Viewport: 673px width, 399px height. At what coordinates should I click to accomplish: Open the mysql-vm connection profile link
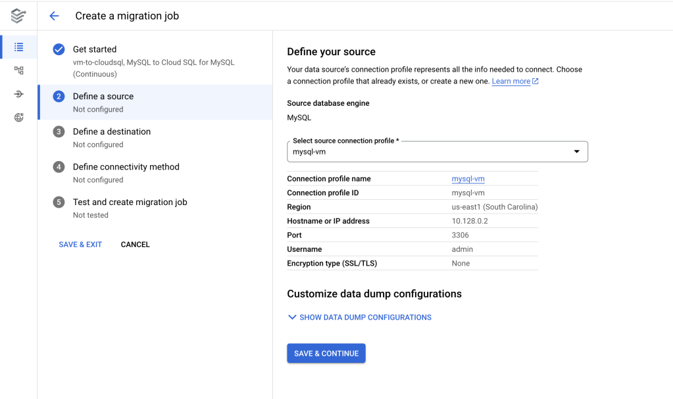coord(468,179)
